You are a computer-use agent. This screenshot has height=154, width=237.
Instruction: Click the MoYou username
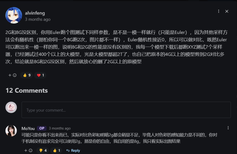[x=28, y=128]
